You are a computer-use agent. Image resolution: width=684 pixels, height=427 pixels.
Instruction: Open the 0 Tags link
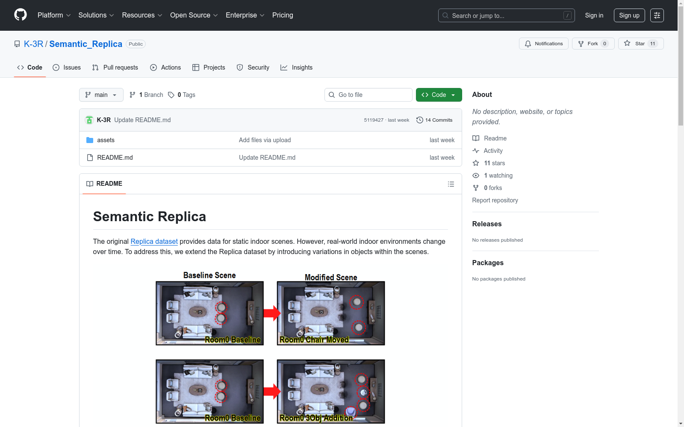182,95
